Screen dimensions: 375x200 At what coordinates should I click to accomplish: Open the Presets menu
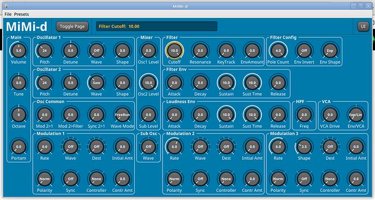21,14
